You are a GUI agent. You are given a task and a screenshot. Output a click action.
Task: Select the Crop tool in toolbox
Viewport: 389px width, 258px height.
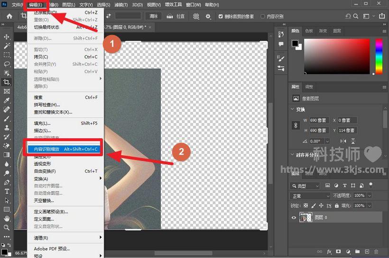[x=7, y=82]
